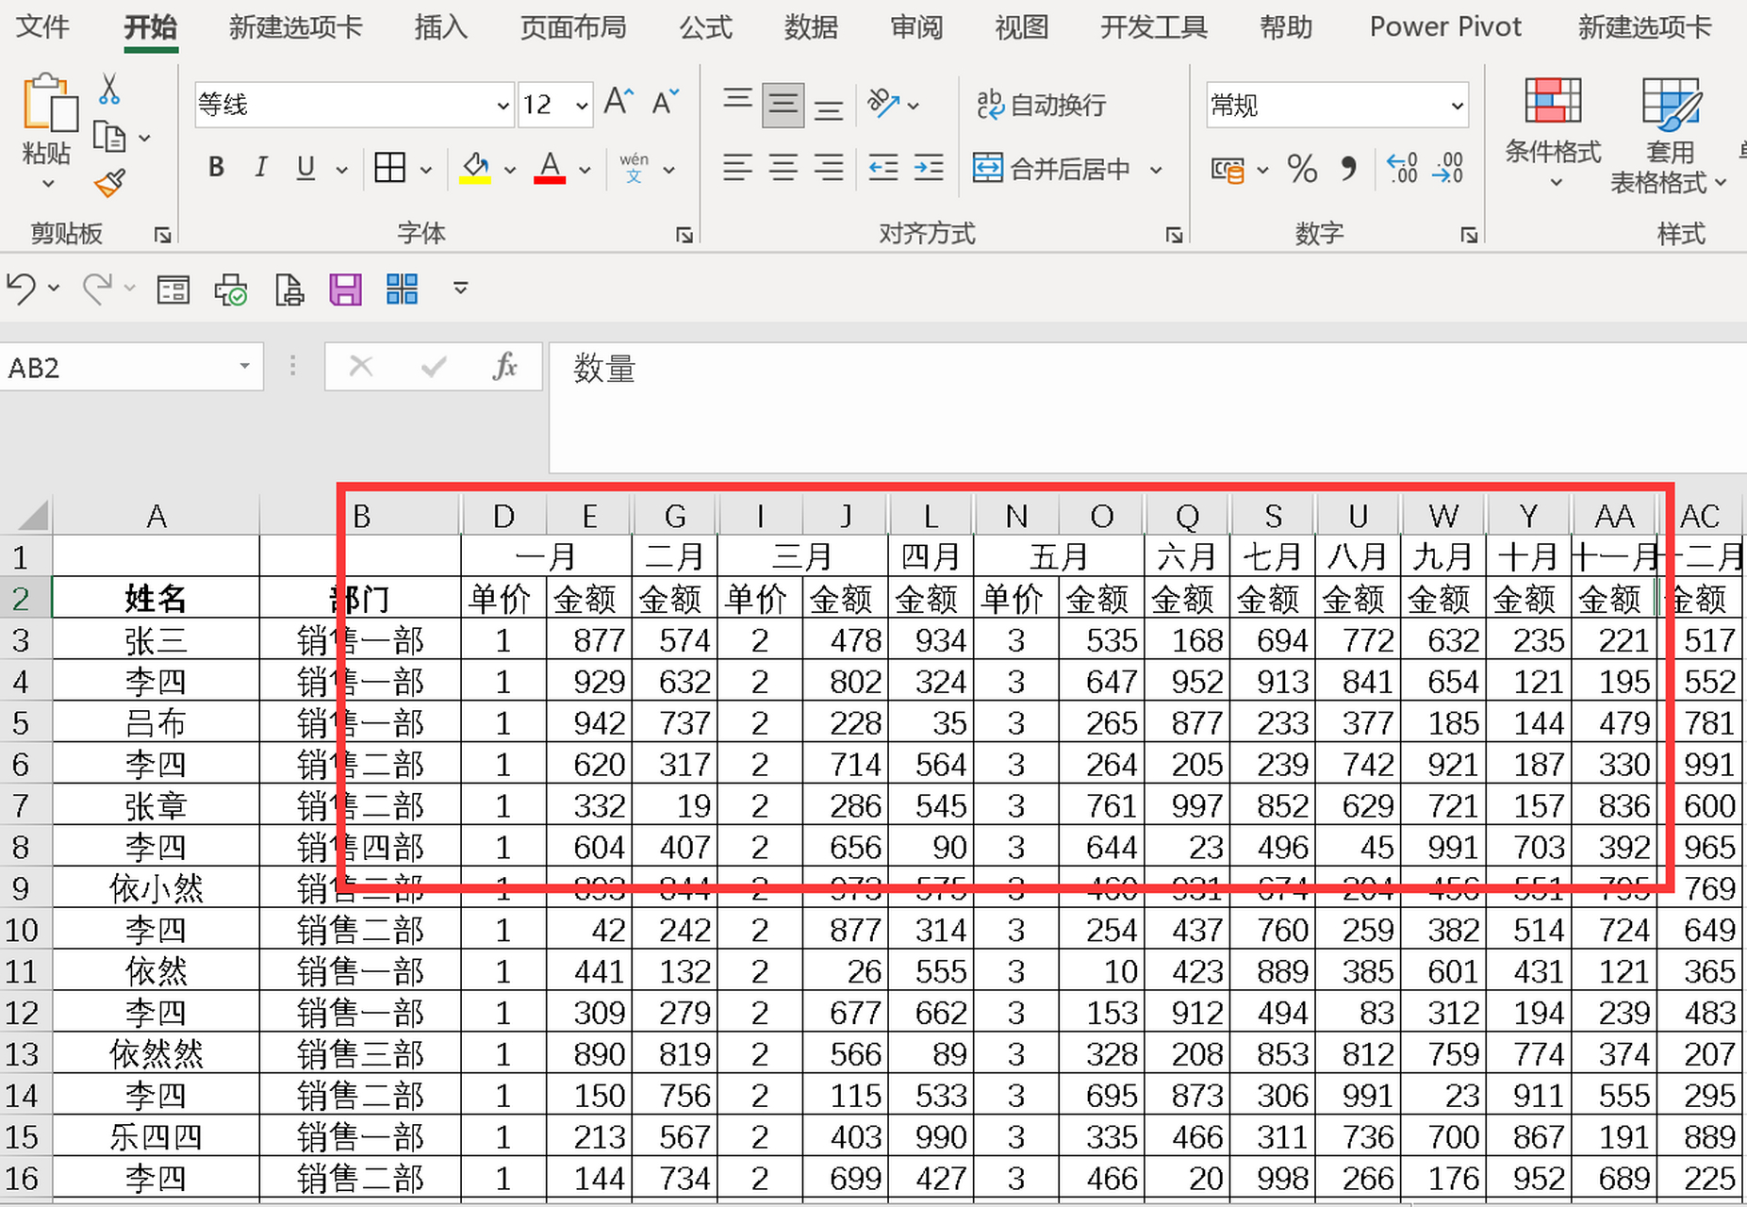The width and height of the screenshot is (1747, 1207).
Task: Click the Undo arrow
Action: pyautogui.click(x=21, y=289)
